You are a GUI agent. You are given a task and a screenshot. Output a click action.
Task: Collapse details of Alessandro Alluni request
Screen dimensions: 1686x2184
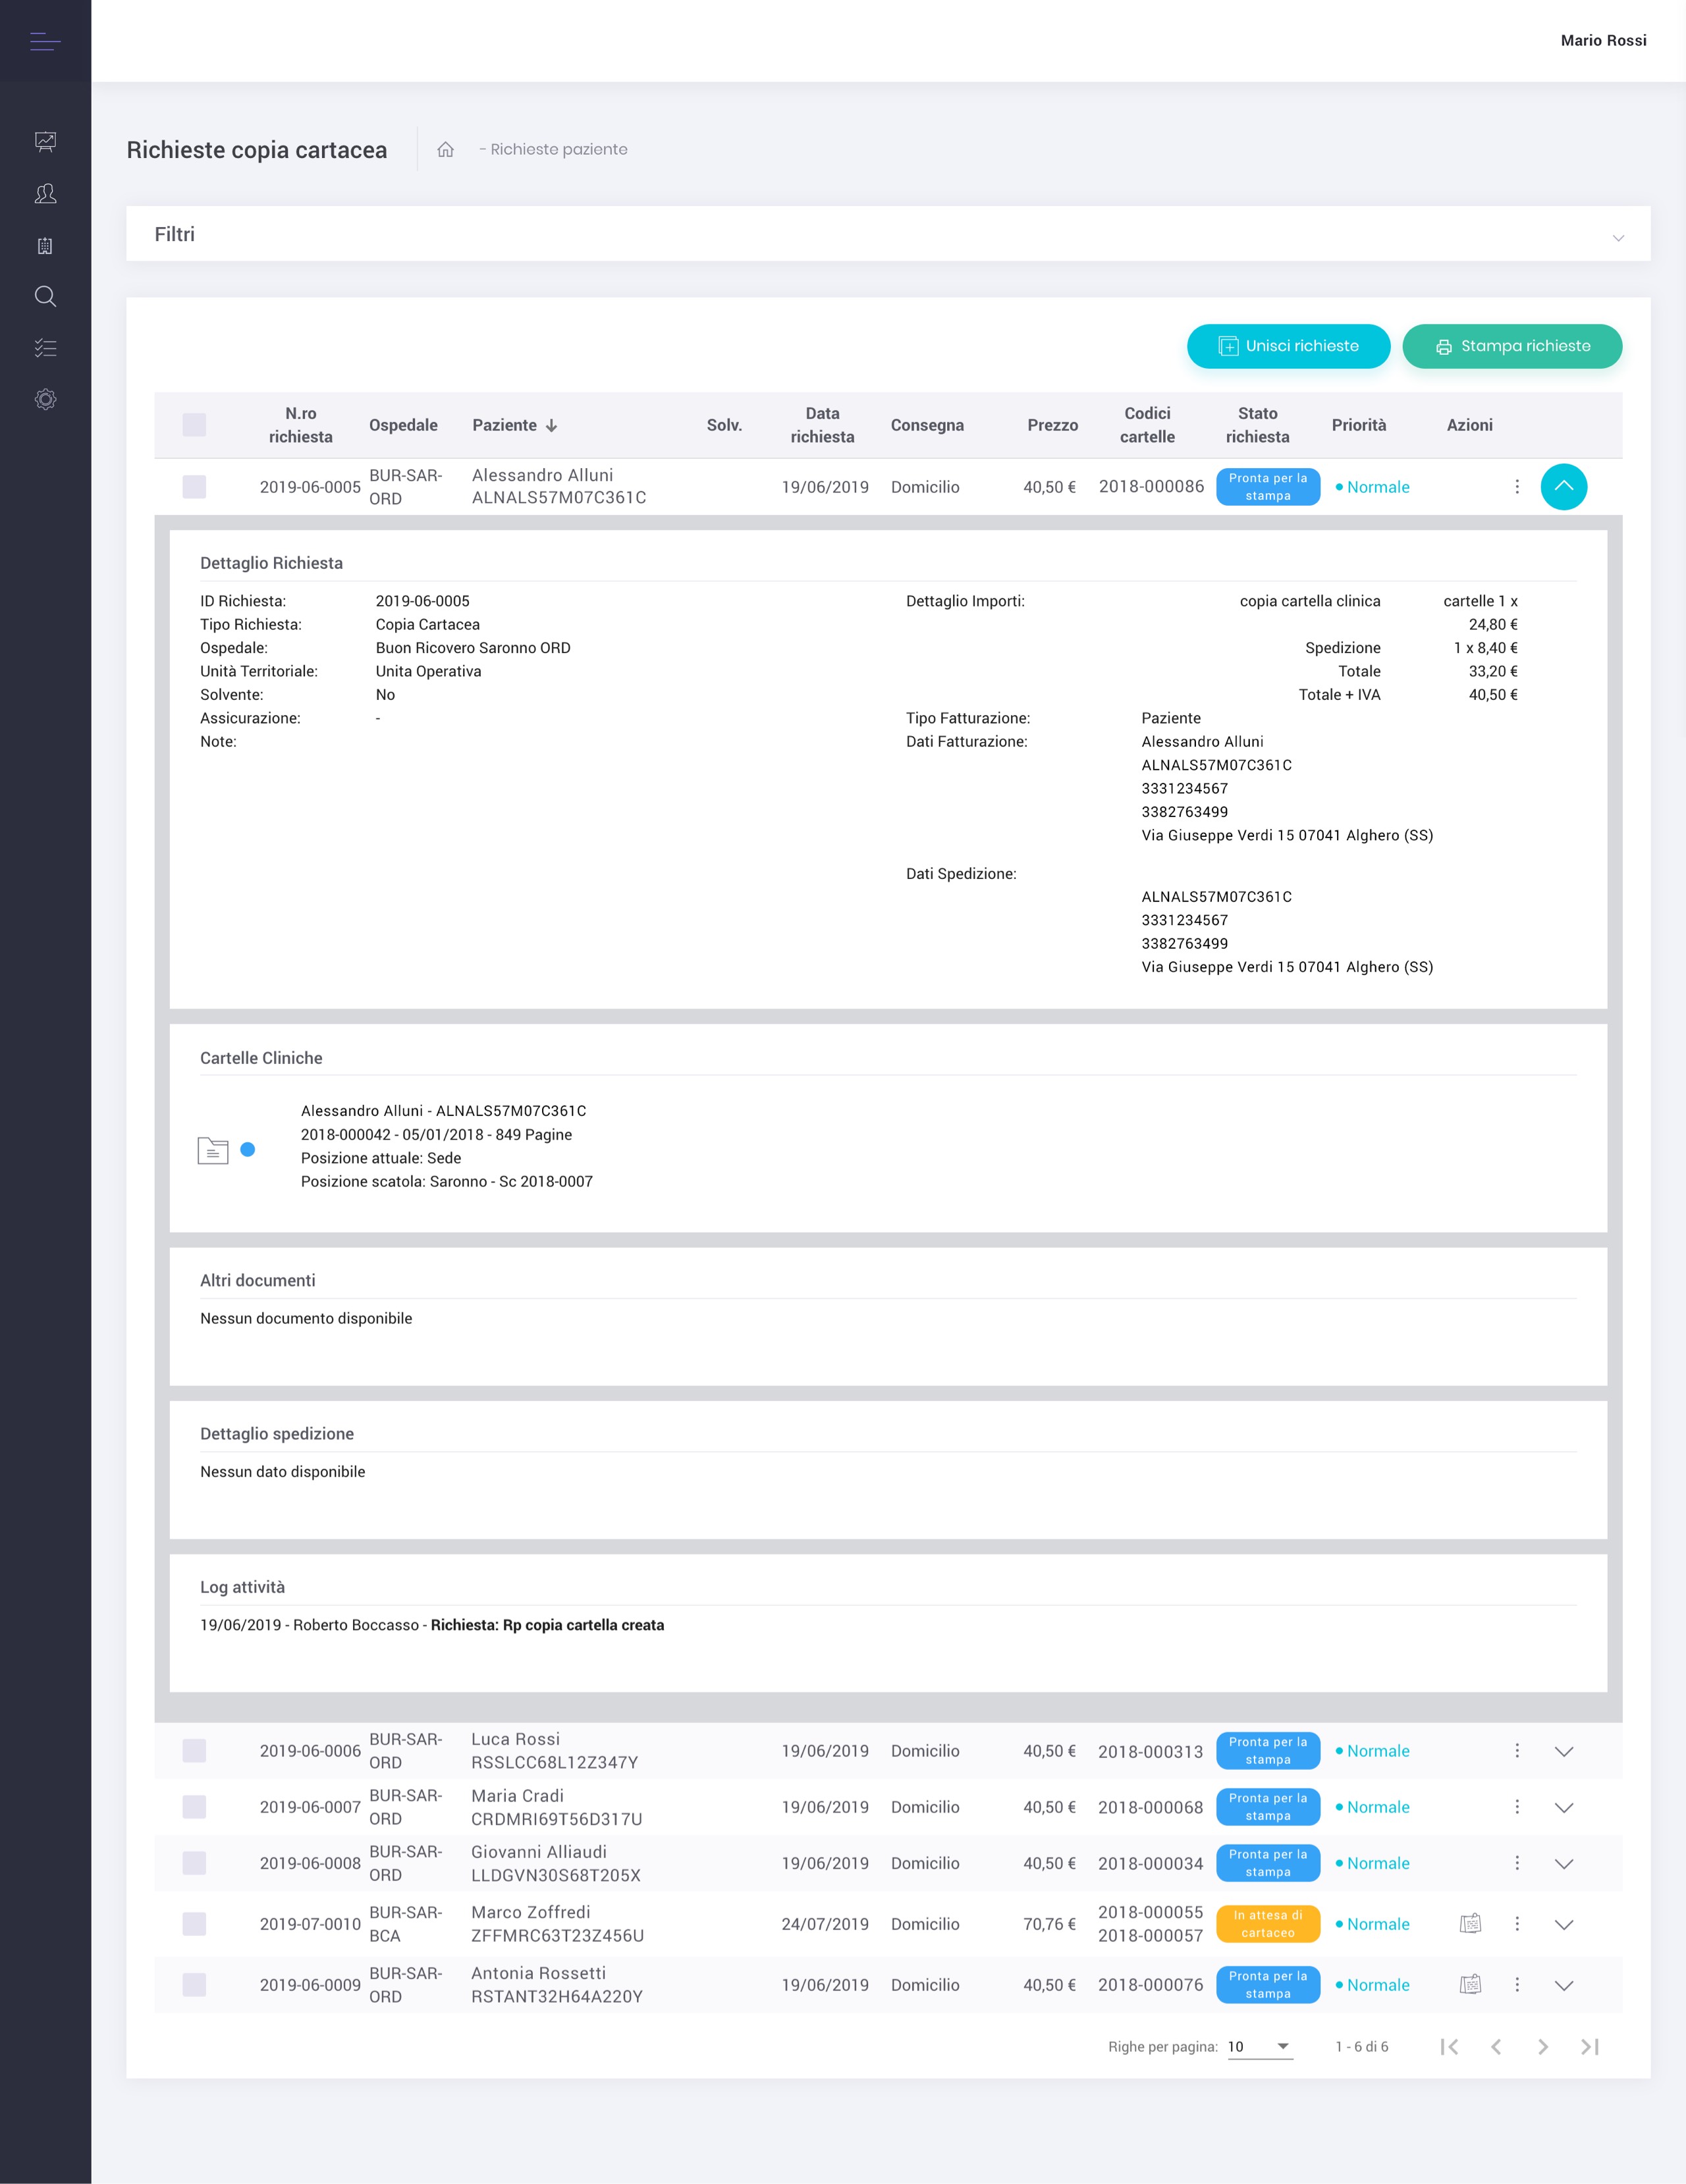pos(1564,487)
